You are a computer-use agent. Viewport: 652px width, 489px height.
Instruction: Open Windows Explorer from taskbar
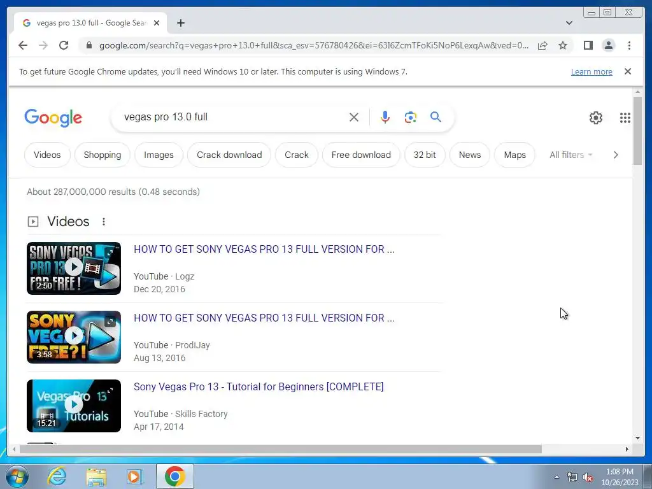click(96, 477)
